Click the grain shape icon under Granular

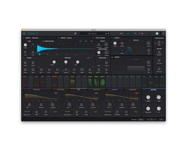click(66, 65)
